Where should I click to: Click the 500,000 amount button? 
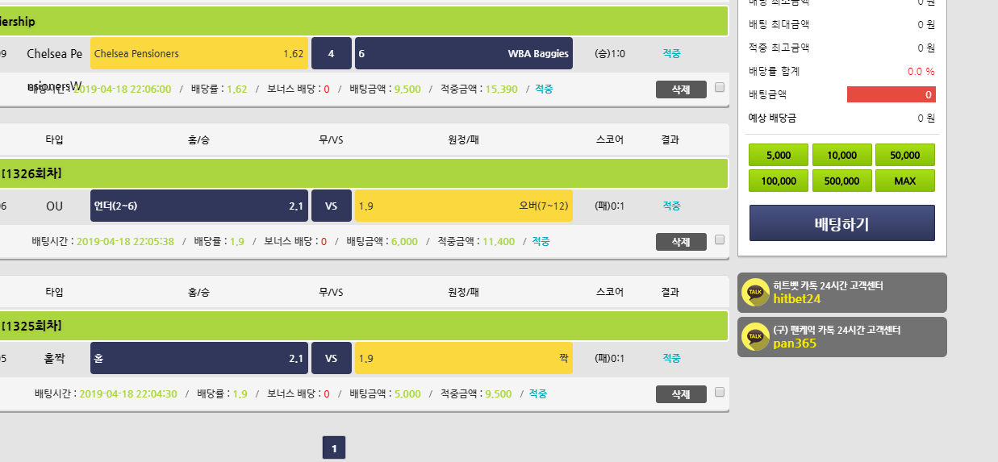[841, 181]
